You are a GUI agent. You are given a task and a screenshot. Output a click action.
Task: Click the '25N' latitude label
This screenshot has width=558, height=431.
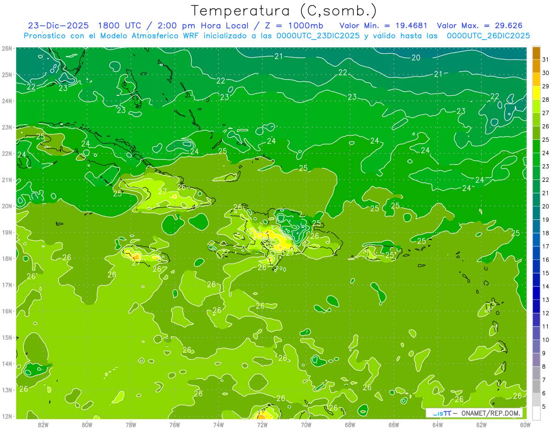pos(7,74)
